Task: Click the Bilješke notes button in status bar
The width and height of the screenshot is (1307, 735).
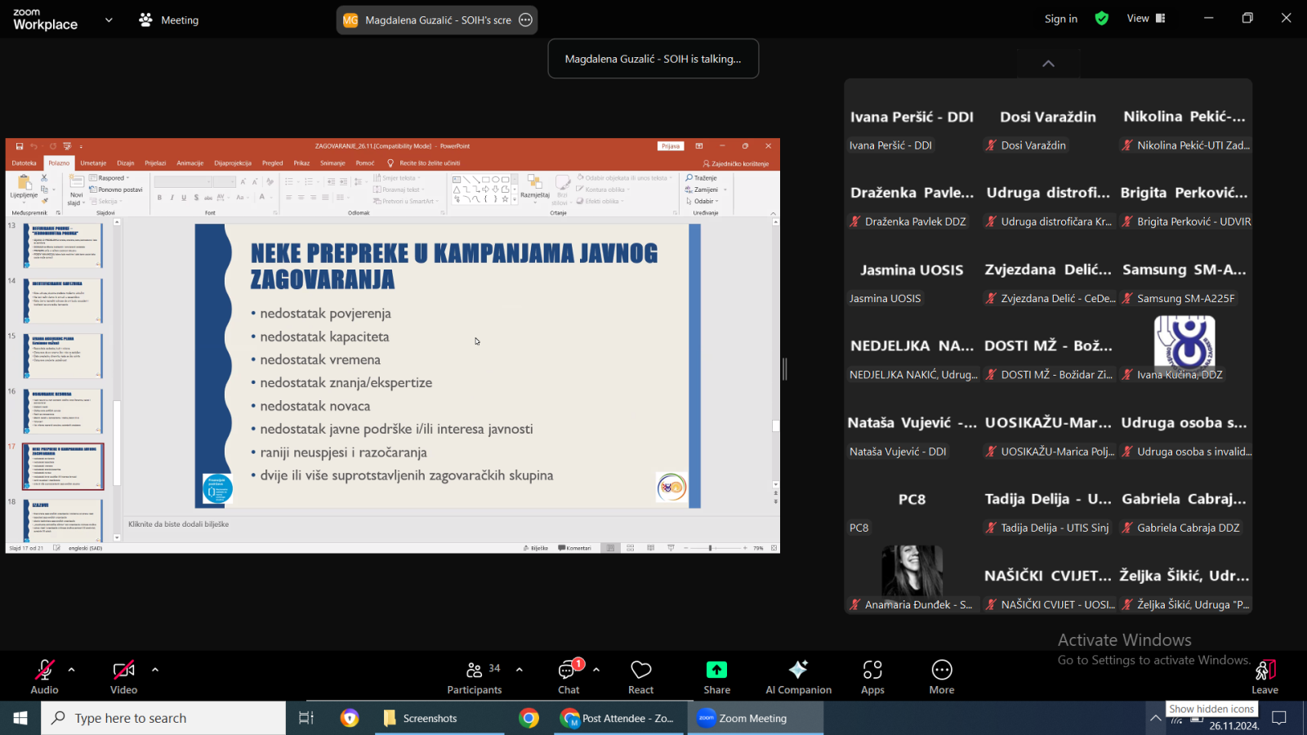Action: coord(536,548)
